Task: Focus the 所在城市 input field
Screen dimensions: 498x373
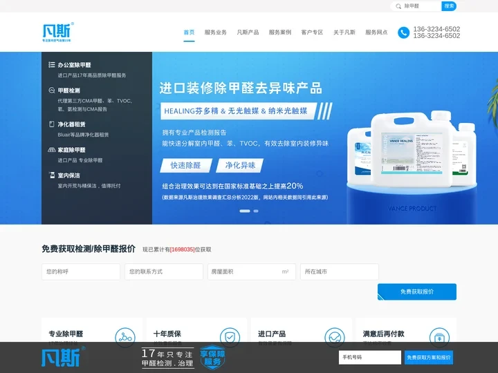Action: point(339,271)
